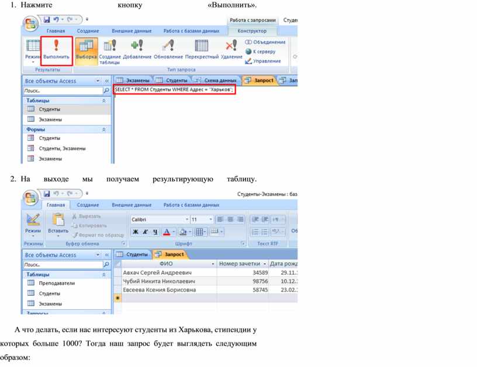Click the Создание таблицы query icon

coord(110,51)
